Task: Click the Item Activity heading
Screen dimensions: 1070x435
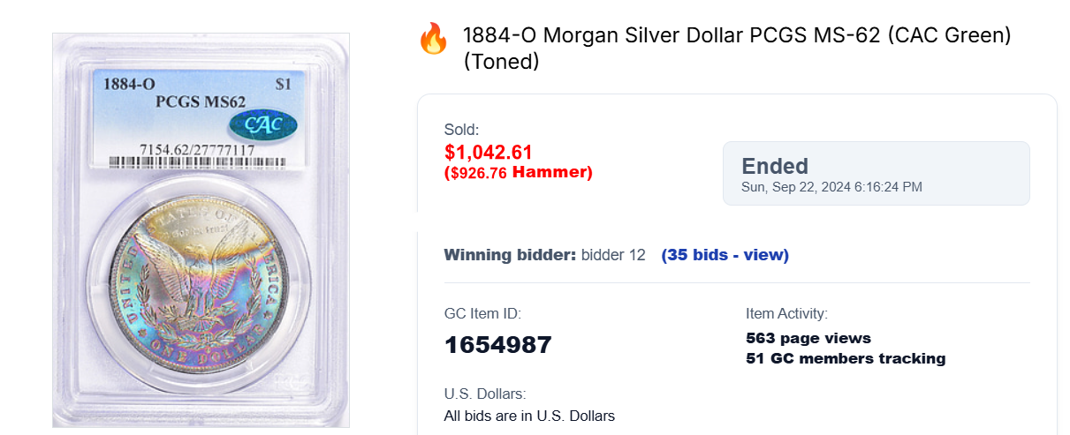Action: click(x=786, y=313)
